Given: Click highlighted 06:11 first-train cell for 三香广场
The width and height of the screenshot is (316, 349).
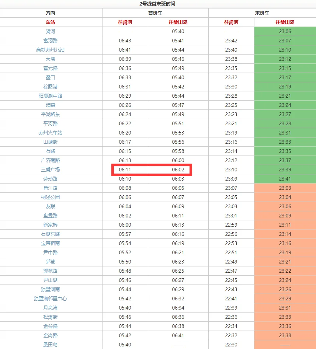Looking at the screenshot, I should pyautogui.click(x=125, y=170).
